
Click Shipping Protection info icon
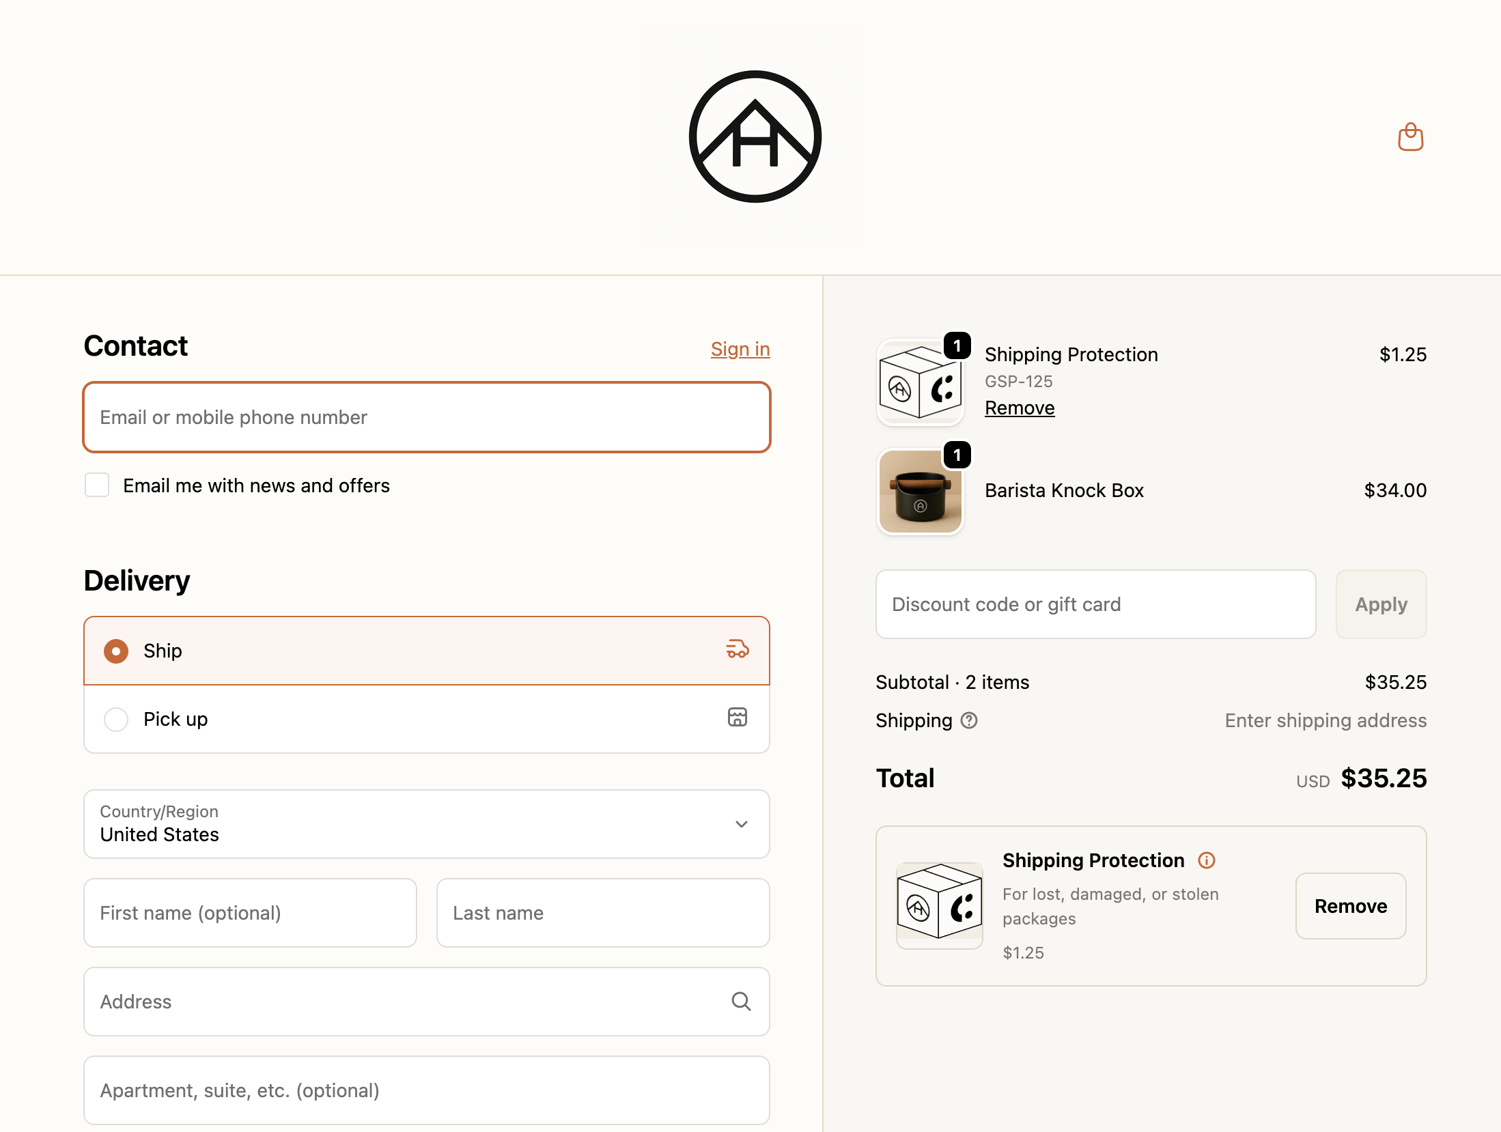(1207, 860)
